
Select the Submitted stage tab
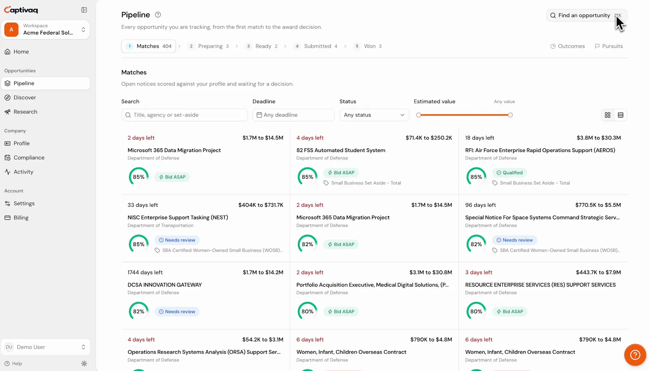(x=316, y=46)
